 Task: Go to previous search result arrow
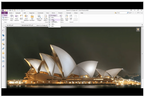click(133, 13)
